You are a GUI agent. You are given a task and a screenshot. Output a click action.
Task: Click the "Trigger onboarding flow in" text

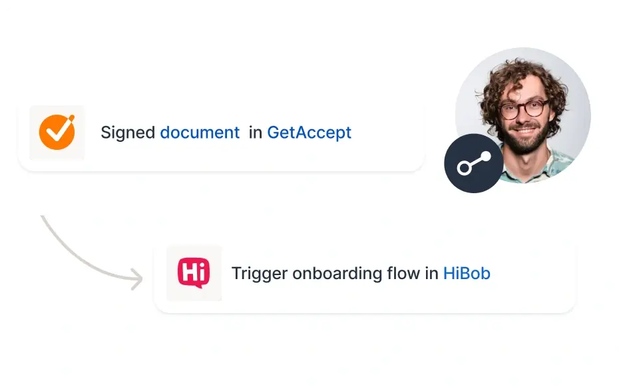(x=335, y=273)
